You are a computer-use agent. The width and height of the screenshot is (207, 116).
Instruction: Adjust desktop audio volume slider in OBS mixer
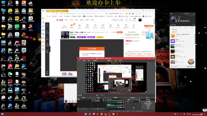click(113, 107)
